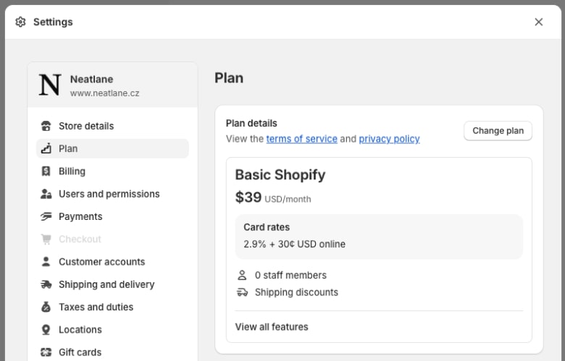Click the Store details storefront icon
The height and width of the screenshot is (361, 565).
point(46,126)
